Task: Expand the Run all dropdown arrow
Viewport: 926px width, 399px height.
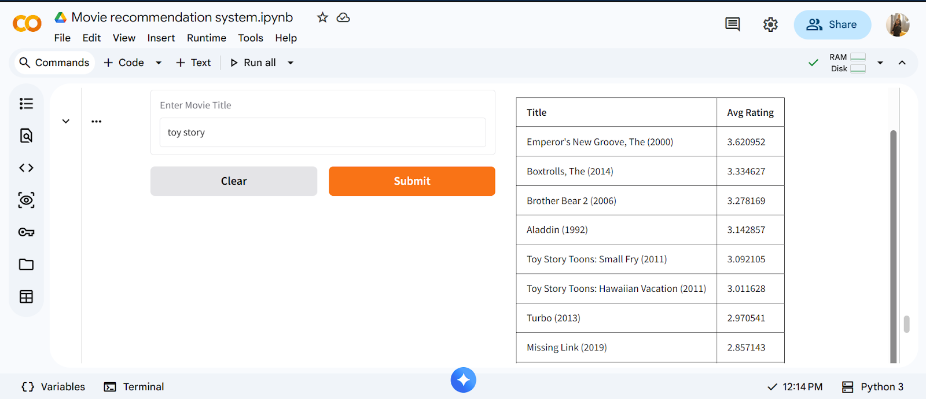Action: click(x=291, y=63)
